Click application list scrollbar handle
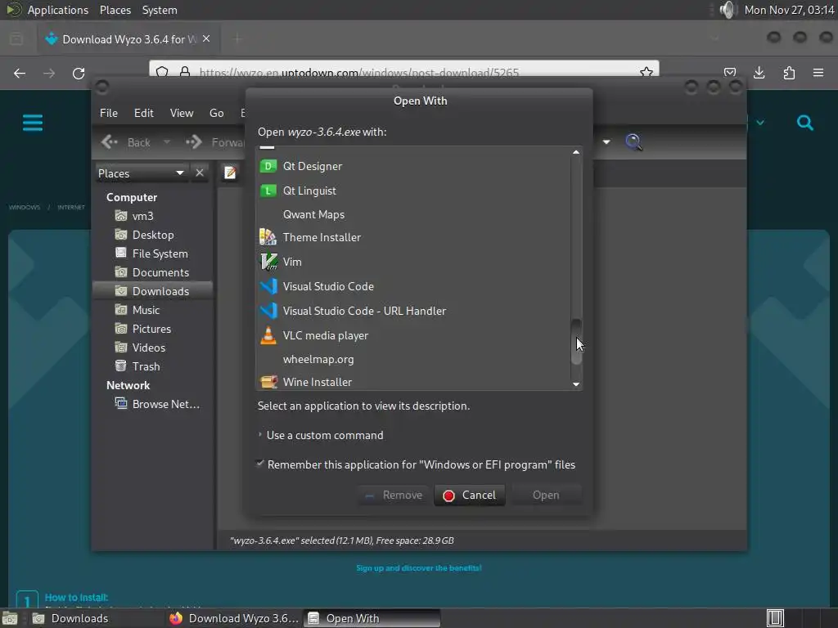The height and width of the screenshot is (628, 838). (575, 342)
